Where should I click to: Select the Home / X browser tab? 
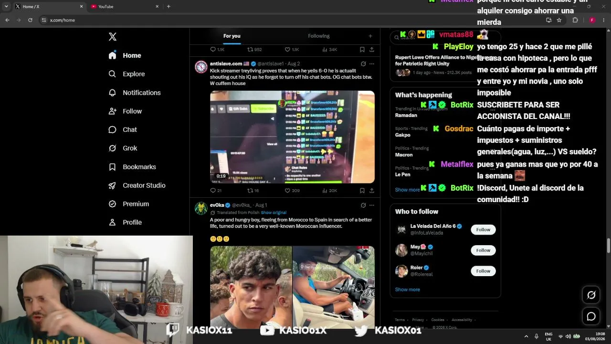(49, 7)
